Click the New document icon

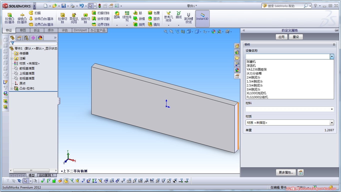coord(45,6)
